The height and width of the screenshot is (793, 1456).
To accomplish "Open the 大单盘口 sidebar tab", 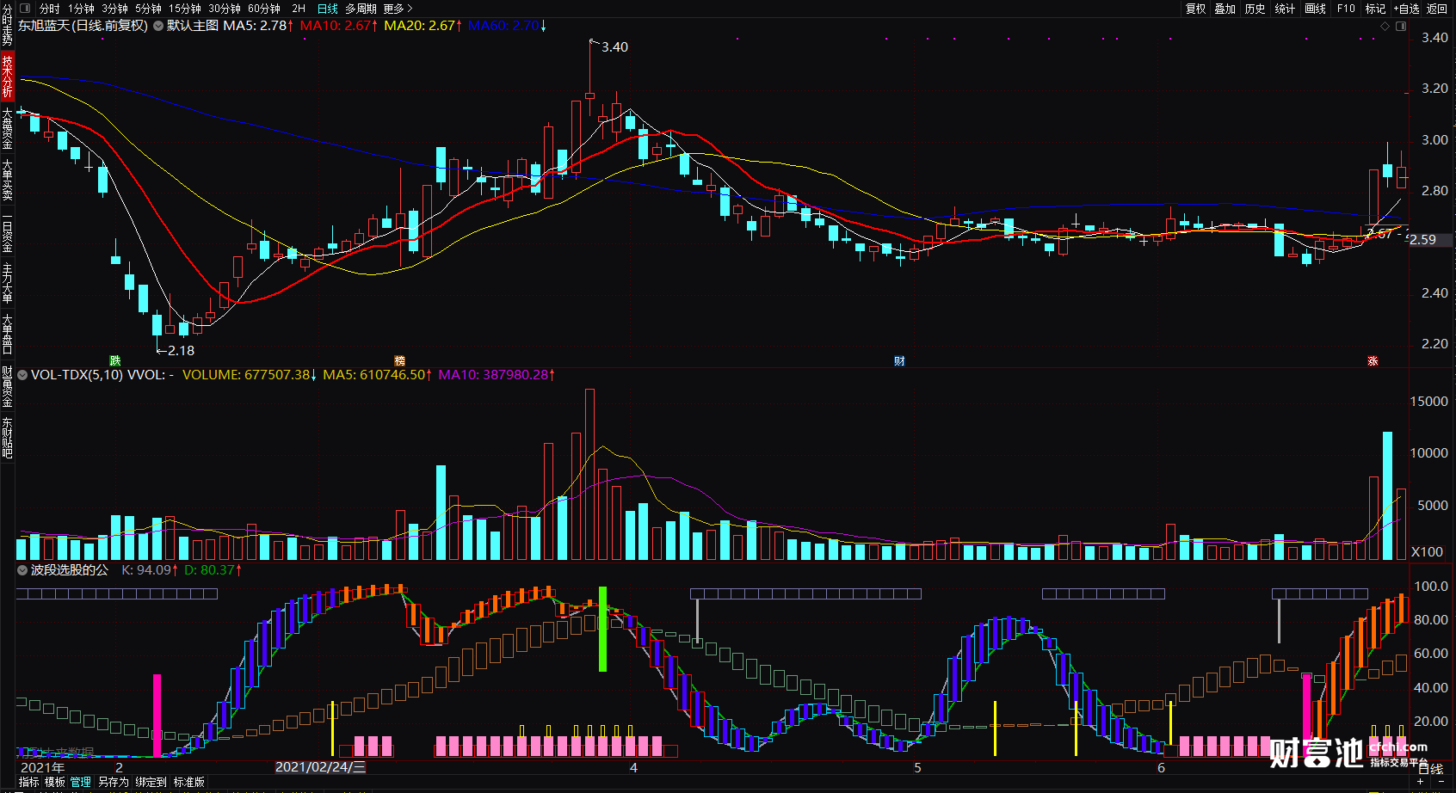I will click(7, 334).
